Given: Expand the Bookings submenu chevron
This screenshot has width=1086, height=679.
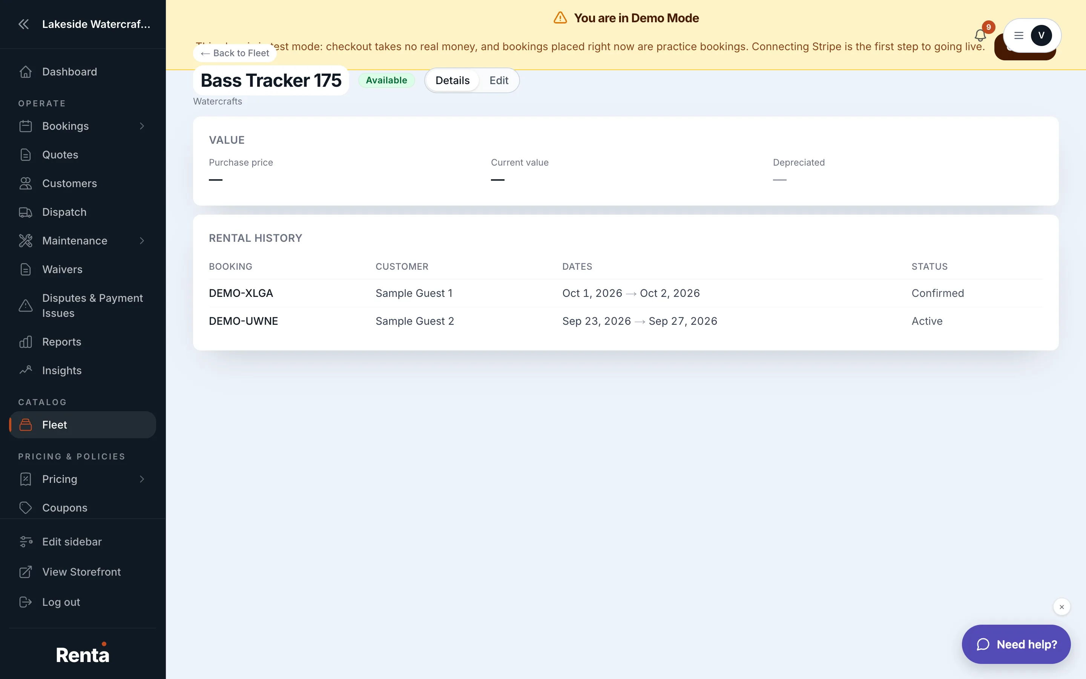Looking at the screenshot, I should coord(142,126).
